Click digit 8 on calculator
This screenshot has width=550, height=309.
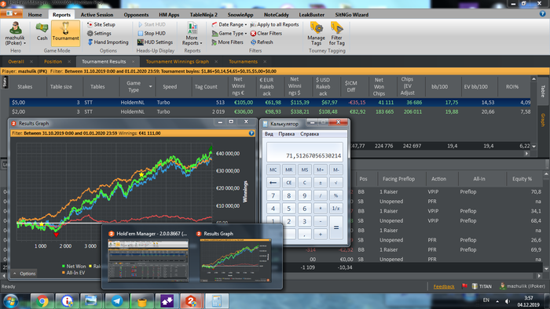coord(288,195)
